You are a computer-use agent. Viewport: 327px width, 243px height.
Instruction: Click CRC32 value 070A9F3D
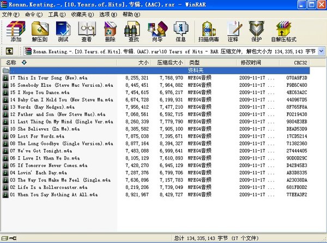[296, 78]
